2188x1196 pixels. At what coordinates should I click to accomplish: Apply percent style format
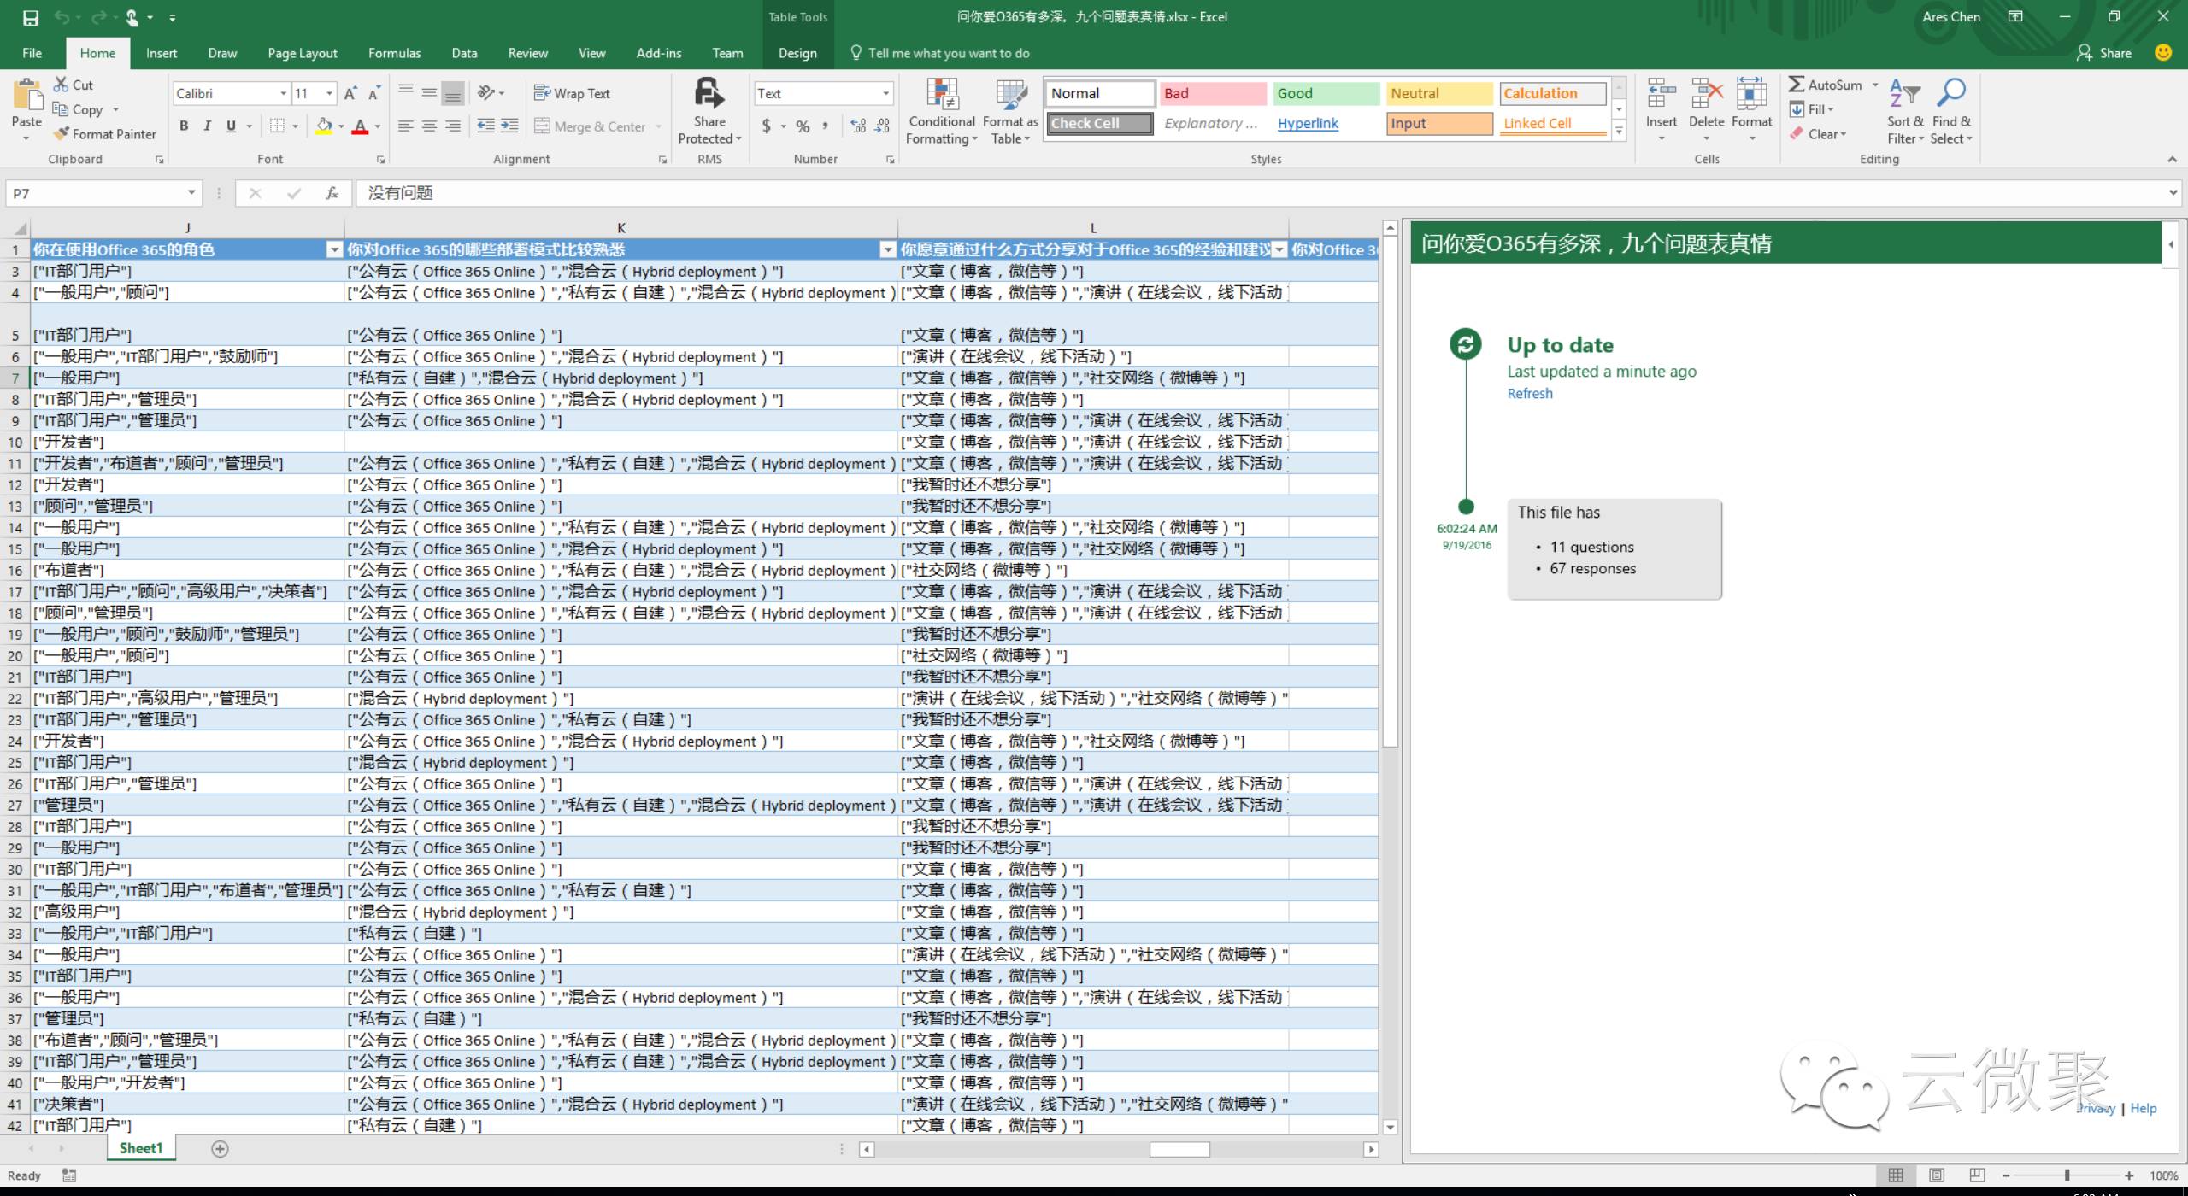pos(803,126)
